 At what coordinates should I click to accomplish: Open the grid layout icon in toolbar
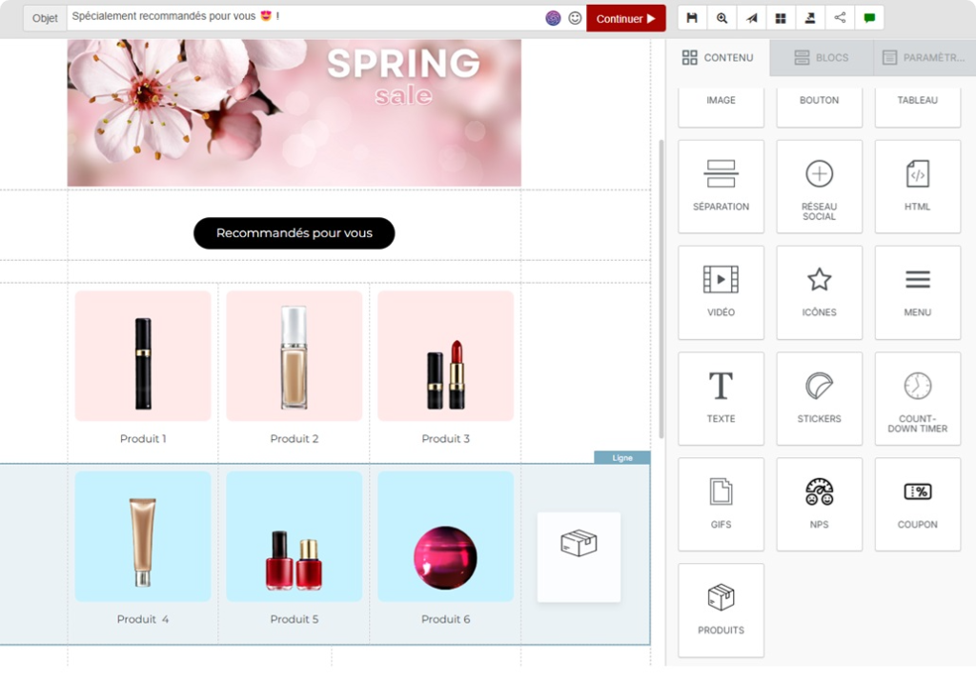[781, 18]
